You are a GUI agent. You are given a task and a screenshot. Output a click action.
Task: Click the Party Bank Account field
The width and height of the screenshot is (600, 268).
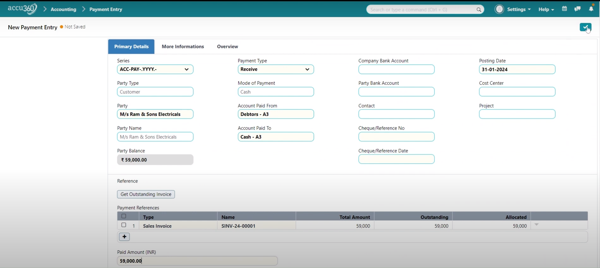(397, 92)
